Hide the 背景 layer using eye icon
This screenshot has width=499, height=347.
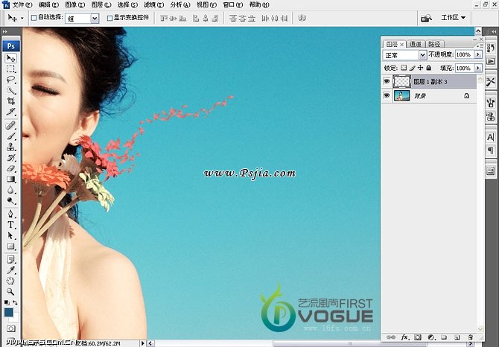pos(387,96)
